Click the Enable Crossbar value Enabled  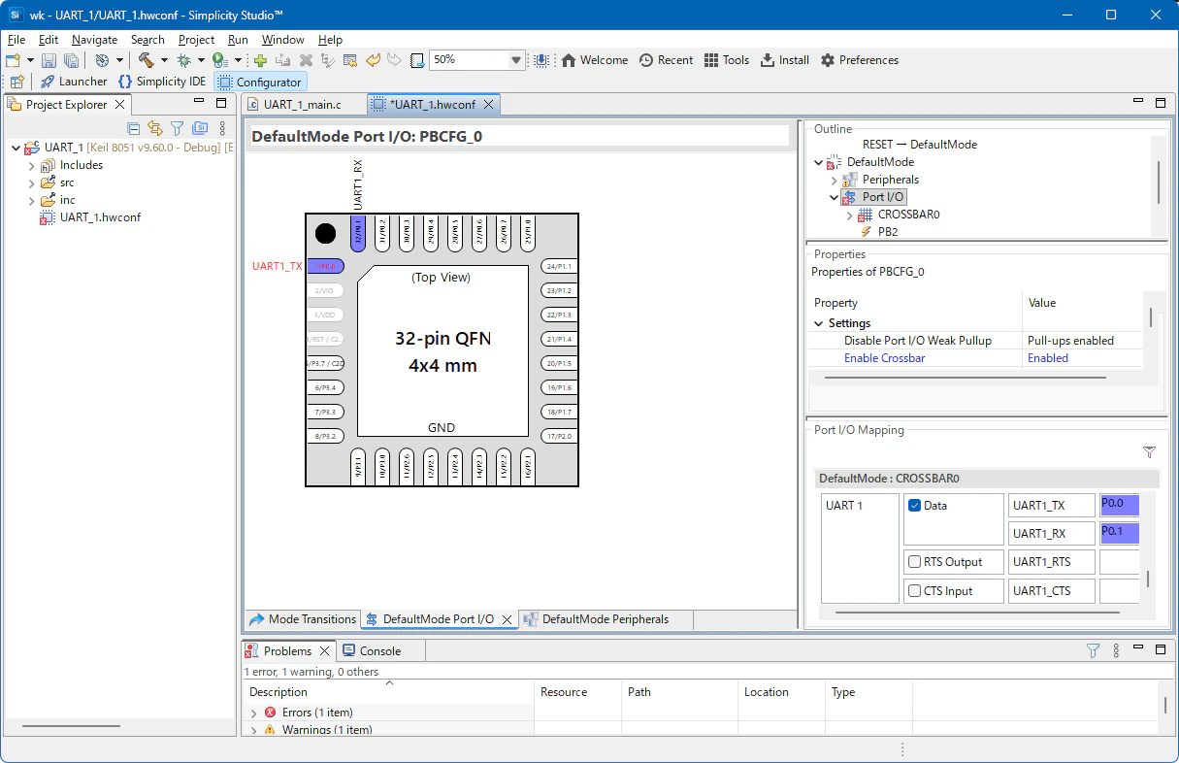click(1048, 358)
